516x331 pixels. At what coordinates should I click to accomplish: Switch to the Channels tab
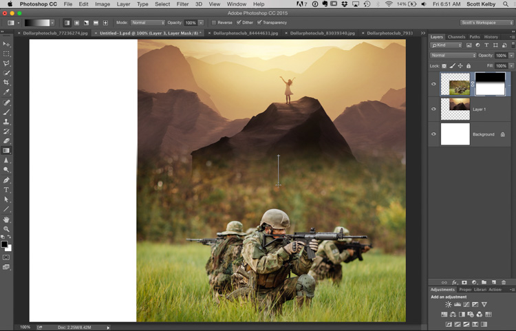(x=456, y=36)
